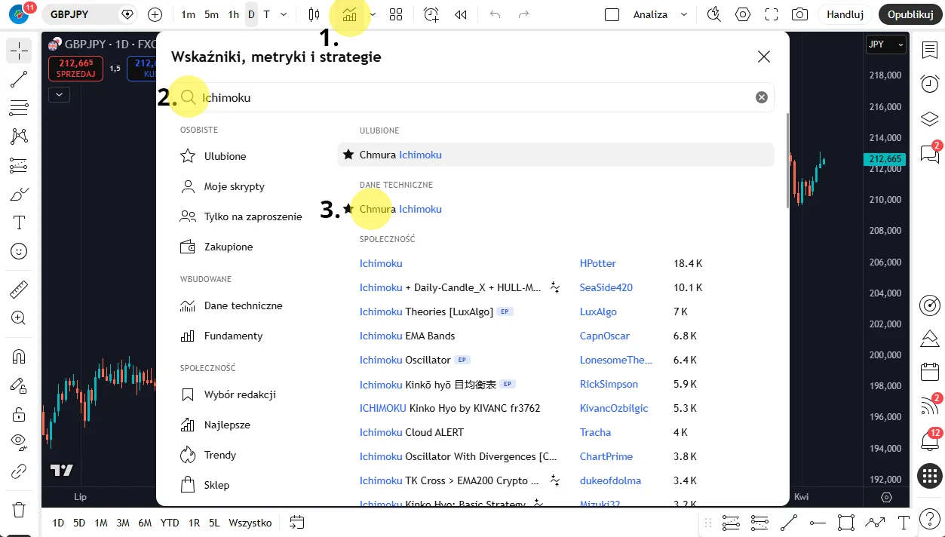The width and height of the screenshot is (945, 537).
Task: Expand the timeframe interval chevron
Action: [x=284, y=14]
